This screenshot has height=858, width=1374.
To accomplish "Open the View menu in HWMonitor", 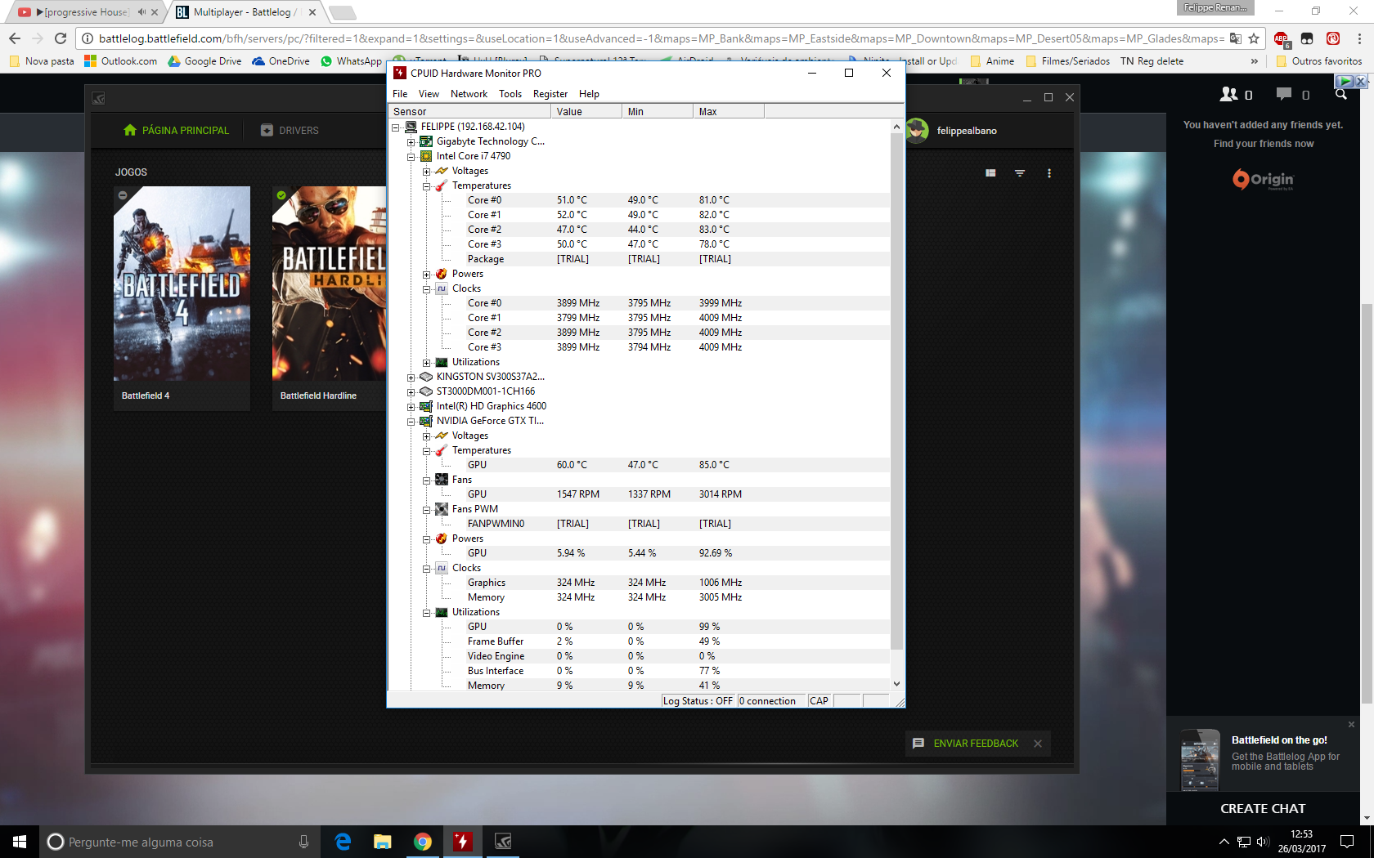I will [429, 94].
